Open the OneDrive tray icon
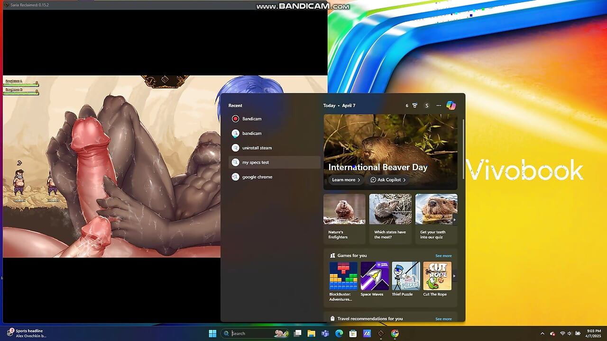 tap(552, 333)
